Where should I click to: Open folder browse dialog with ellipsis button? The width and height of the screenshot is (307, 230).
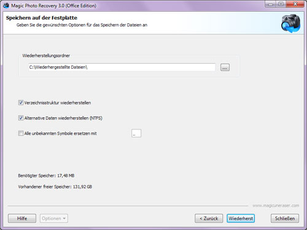click(225, 67)
